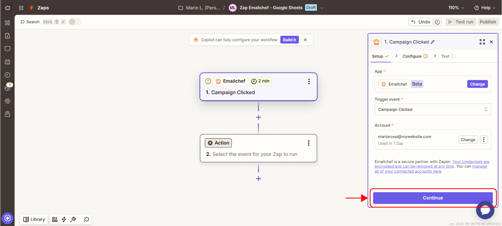Rename step with pencil edit icon
Image resolution: width=502 pixels, height=226 pixels.
[433, 42]
